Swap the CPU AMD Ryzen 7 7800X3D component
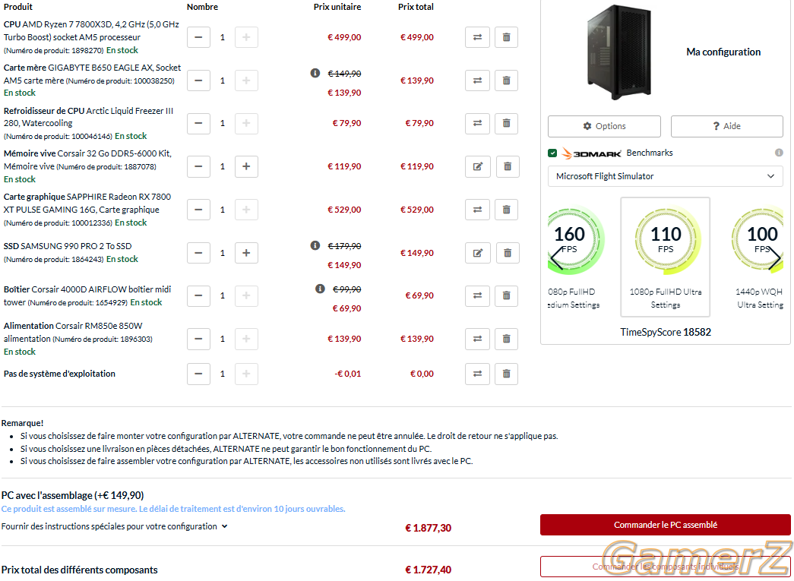794x581 pixels. pyautogui.click(x=477, y=37)
